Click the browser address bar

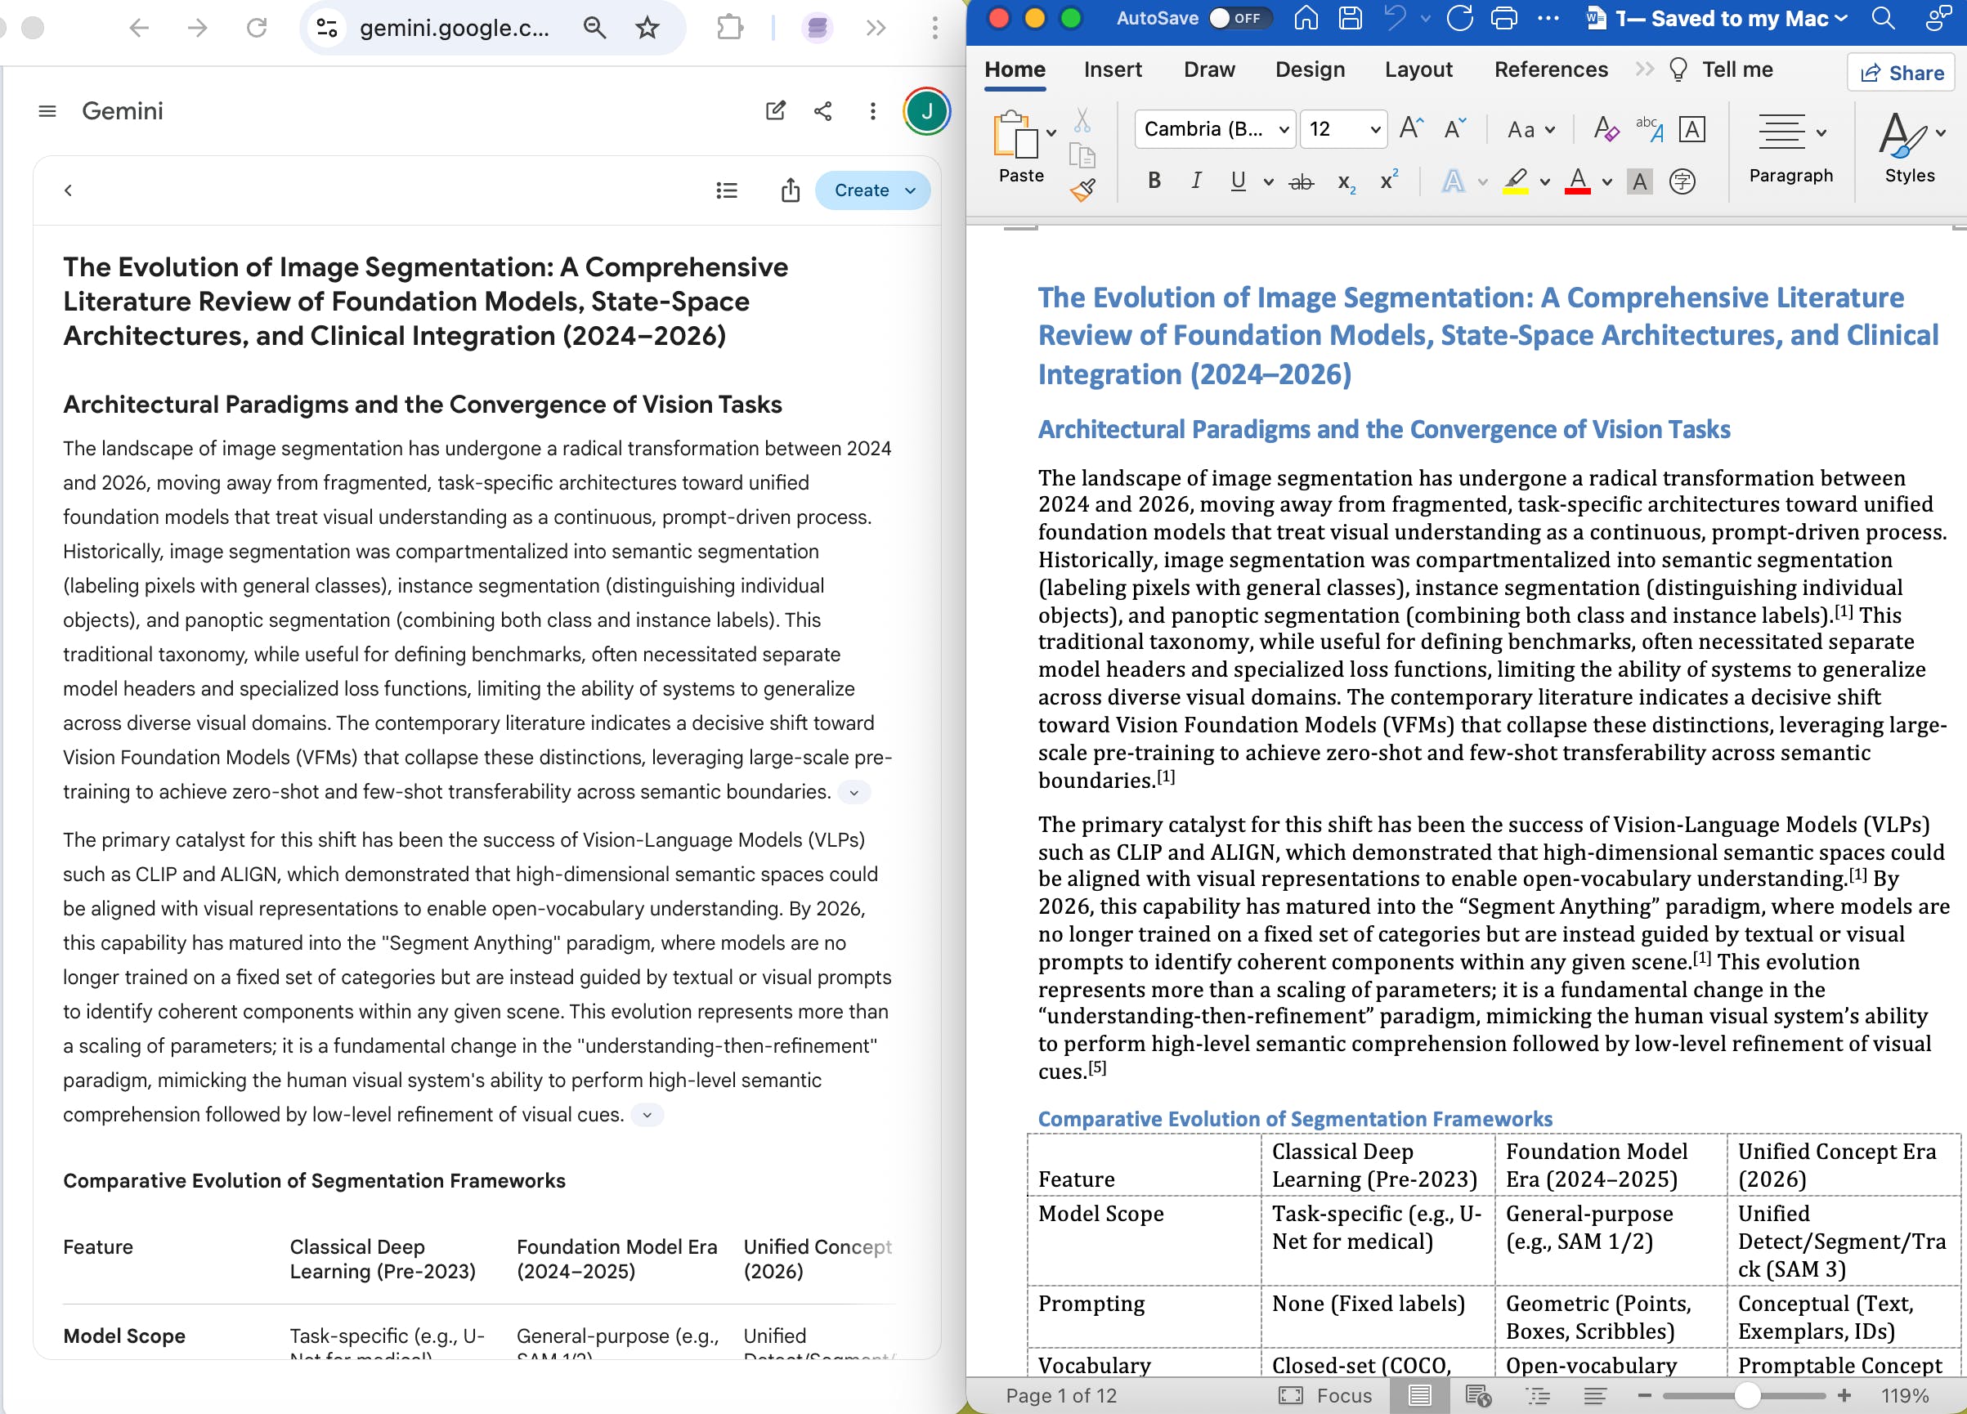click(x=454, y=28)
